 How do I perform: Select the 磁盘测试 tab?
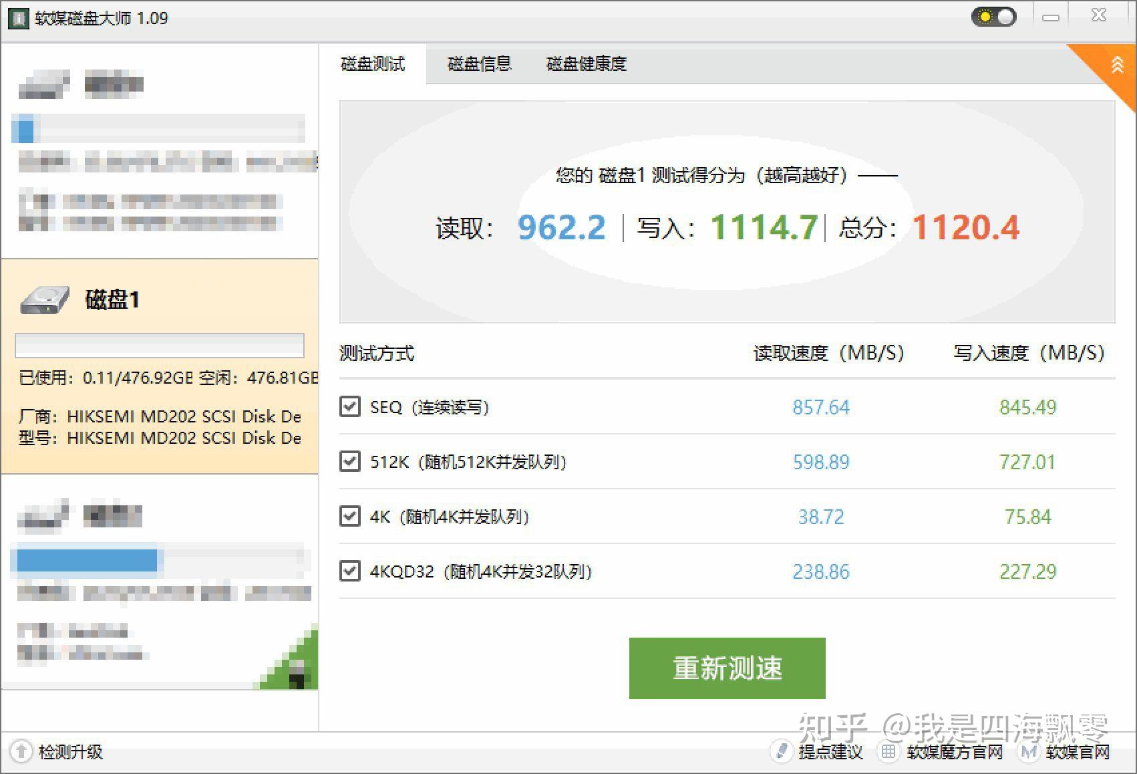(x=372, y=63)
